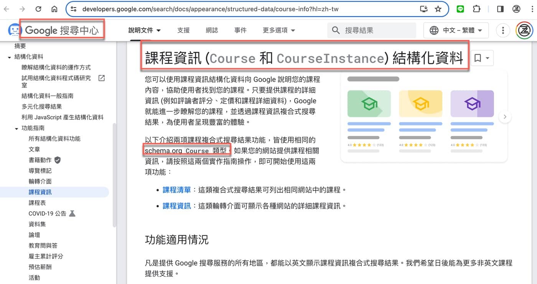The height and width of the screenshot is (284, 537).
Task: Open the 中文 – 繁體 language selector
Action: click(456, 30)
